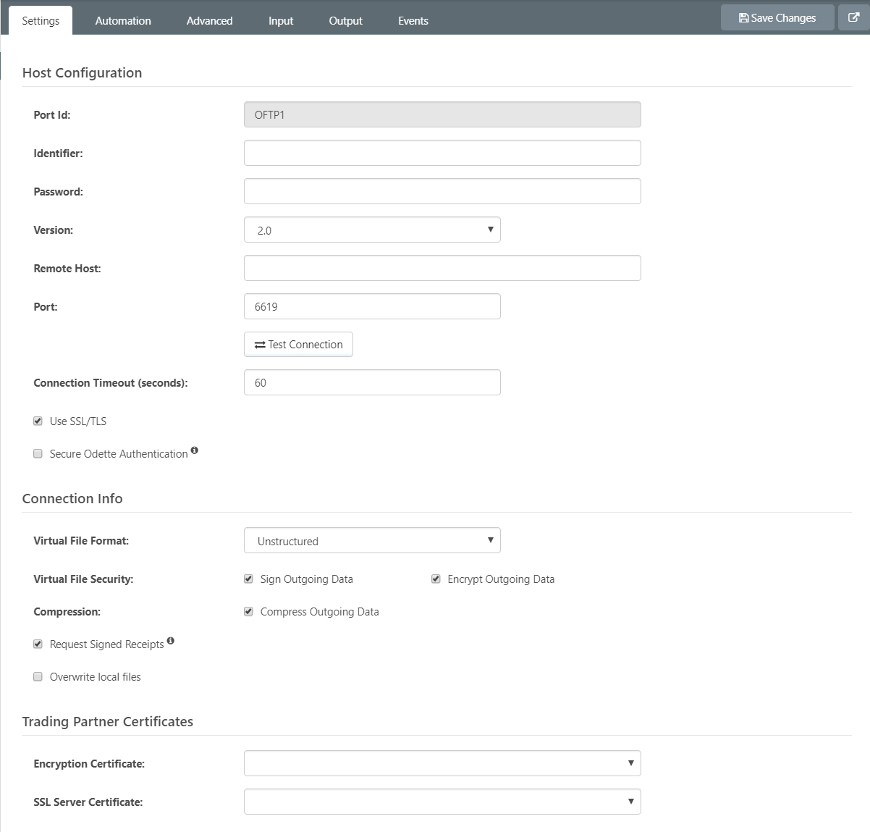Click the Port field showing 6619
Image resolution: width=870 pixels, height=832 pixels.
[372, 306]
